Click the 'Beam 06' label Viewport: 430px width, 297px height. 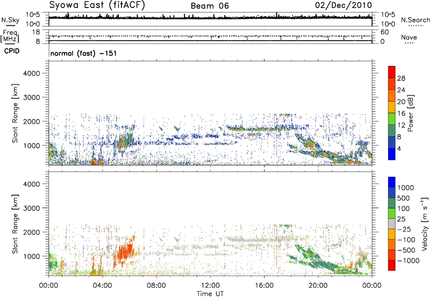[210, 6]
